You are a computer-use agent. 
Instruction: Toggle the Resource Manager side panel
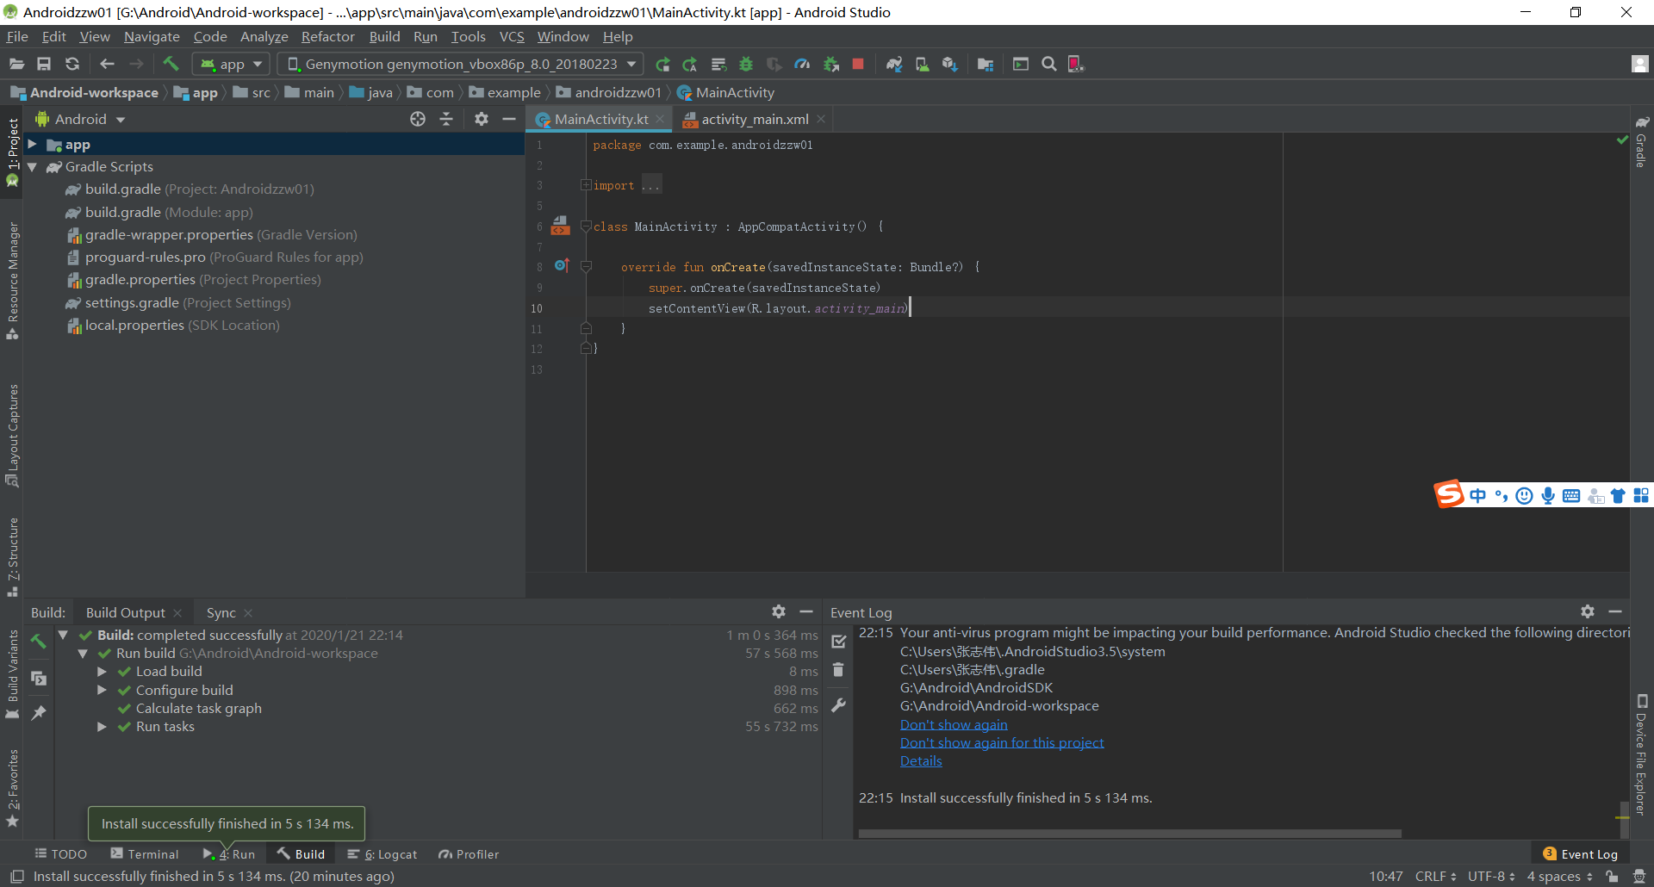(x=12, y=280)
